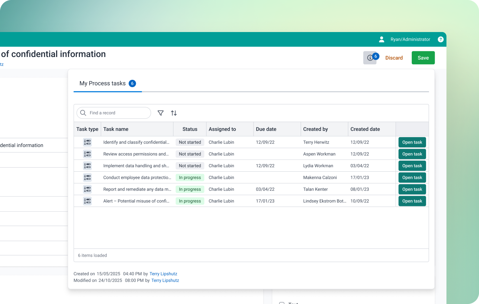479x304 pixels.
Task: Open the Terry Lipshutz creator link
Action: coord(163,274)
